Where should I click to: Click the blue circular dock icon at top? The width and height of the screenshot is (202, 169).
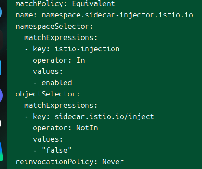(1, 12)
